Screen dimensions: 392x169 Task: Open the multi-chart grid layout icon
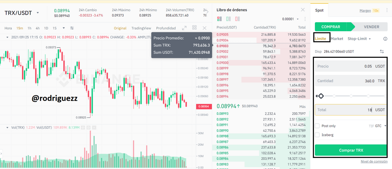(194, 28)
